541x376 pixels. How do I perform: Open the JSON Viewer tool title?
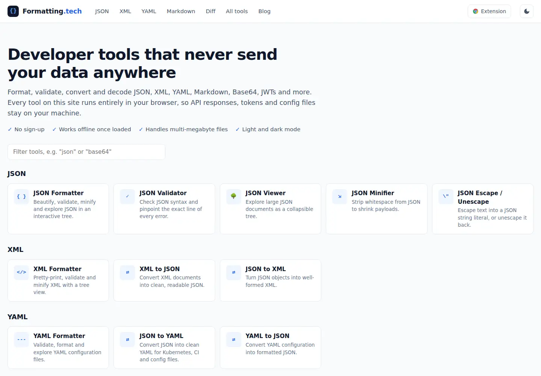point(266,193)
